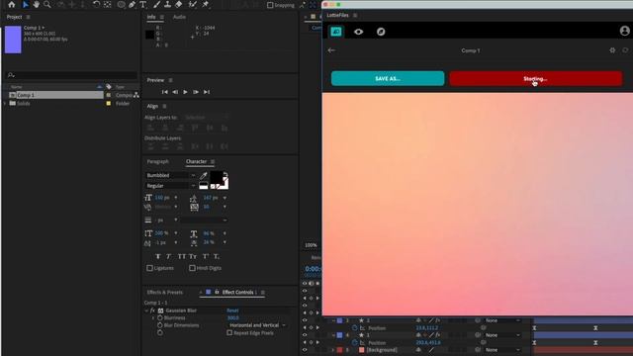This screenshot has width=633, height=356.
Task: Select the Zoom magnifier tool
Action: click(47, 4)
